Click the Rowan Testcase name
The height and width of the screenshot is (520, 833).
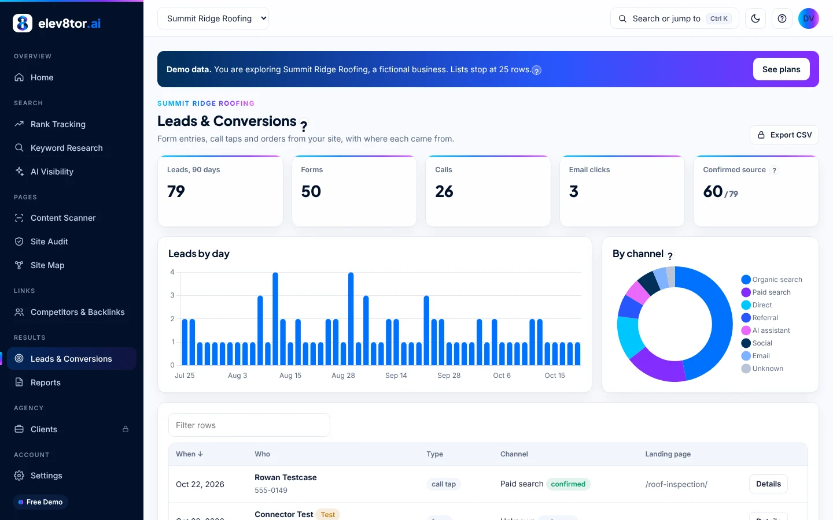286,478
